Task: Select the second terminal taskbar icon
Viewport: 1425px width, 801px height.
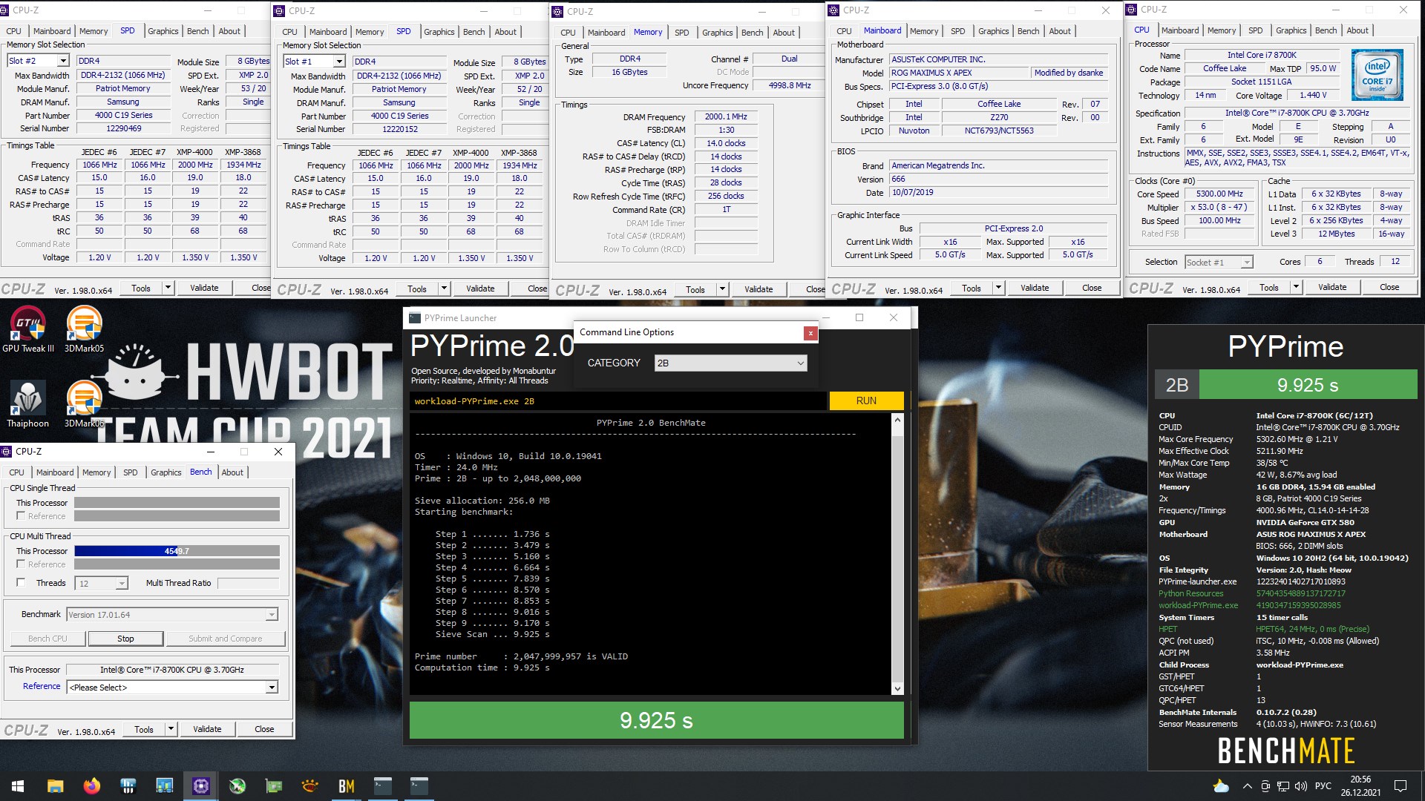Action: (x=419, y=786)
